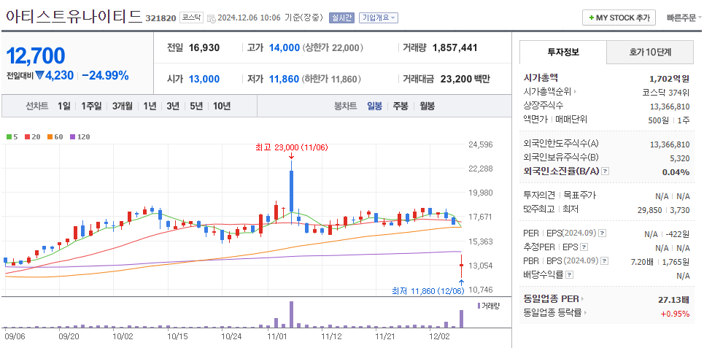The width and height of the screenshot is (704, 348).
Task: Open the 기업개요 dropdown
Action: pyautogui.click(x=378, y=18)
